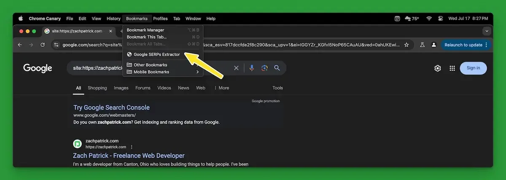Click the magnifying glass search icon
The height and width of the screenshot is (180, 506).
pyautogui.click(x=277, y=68)
